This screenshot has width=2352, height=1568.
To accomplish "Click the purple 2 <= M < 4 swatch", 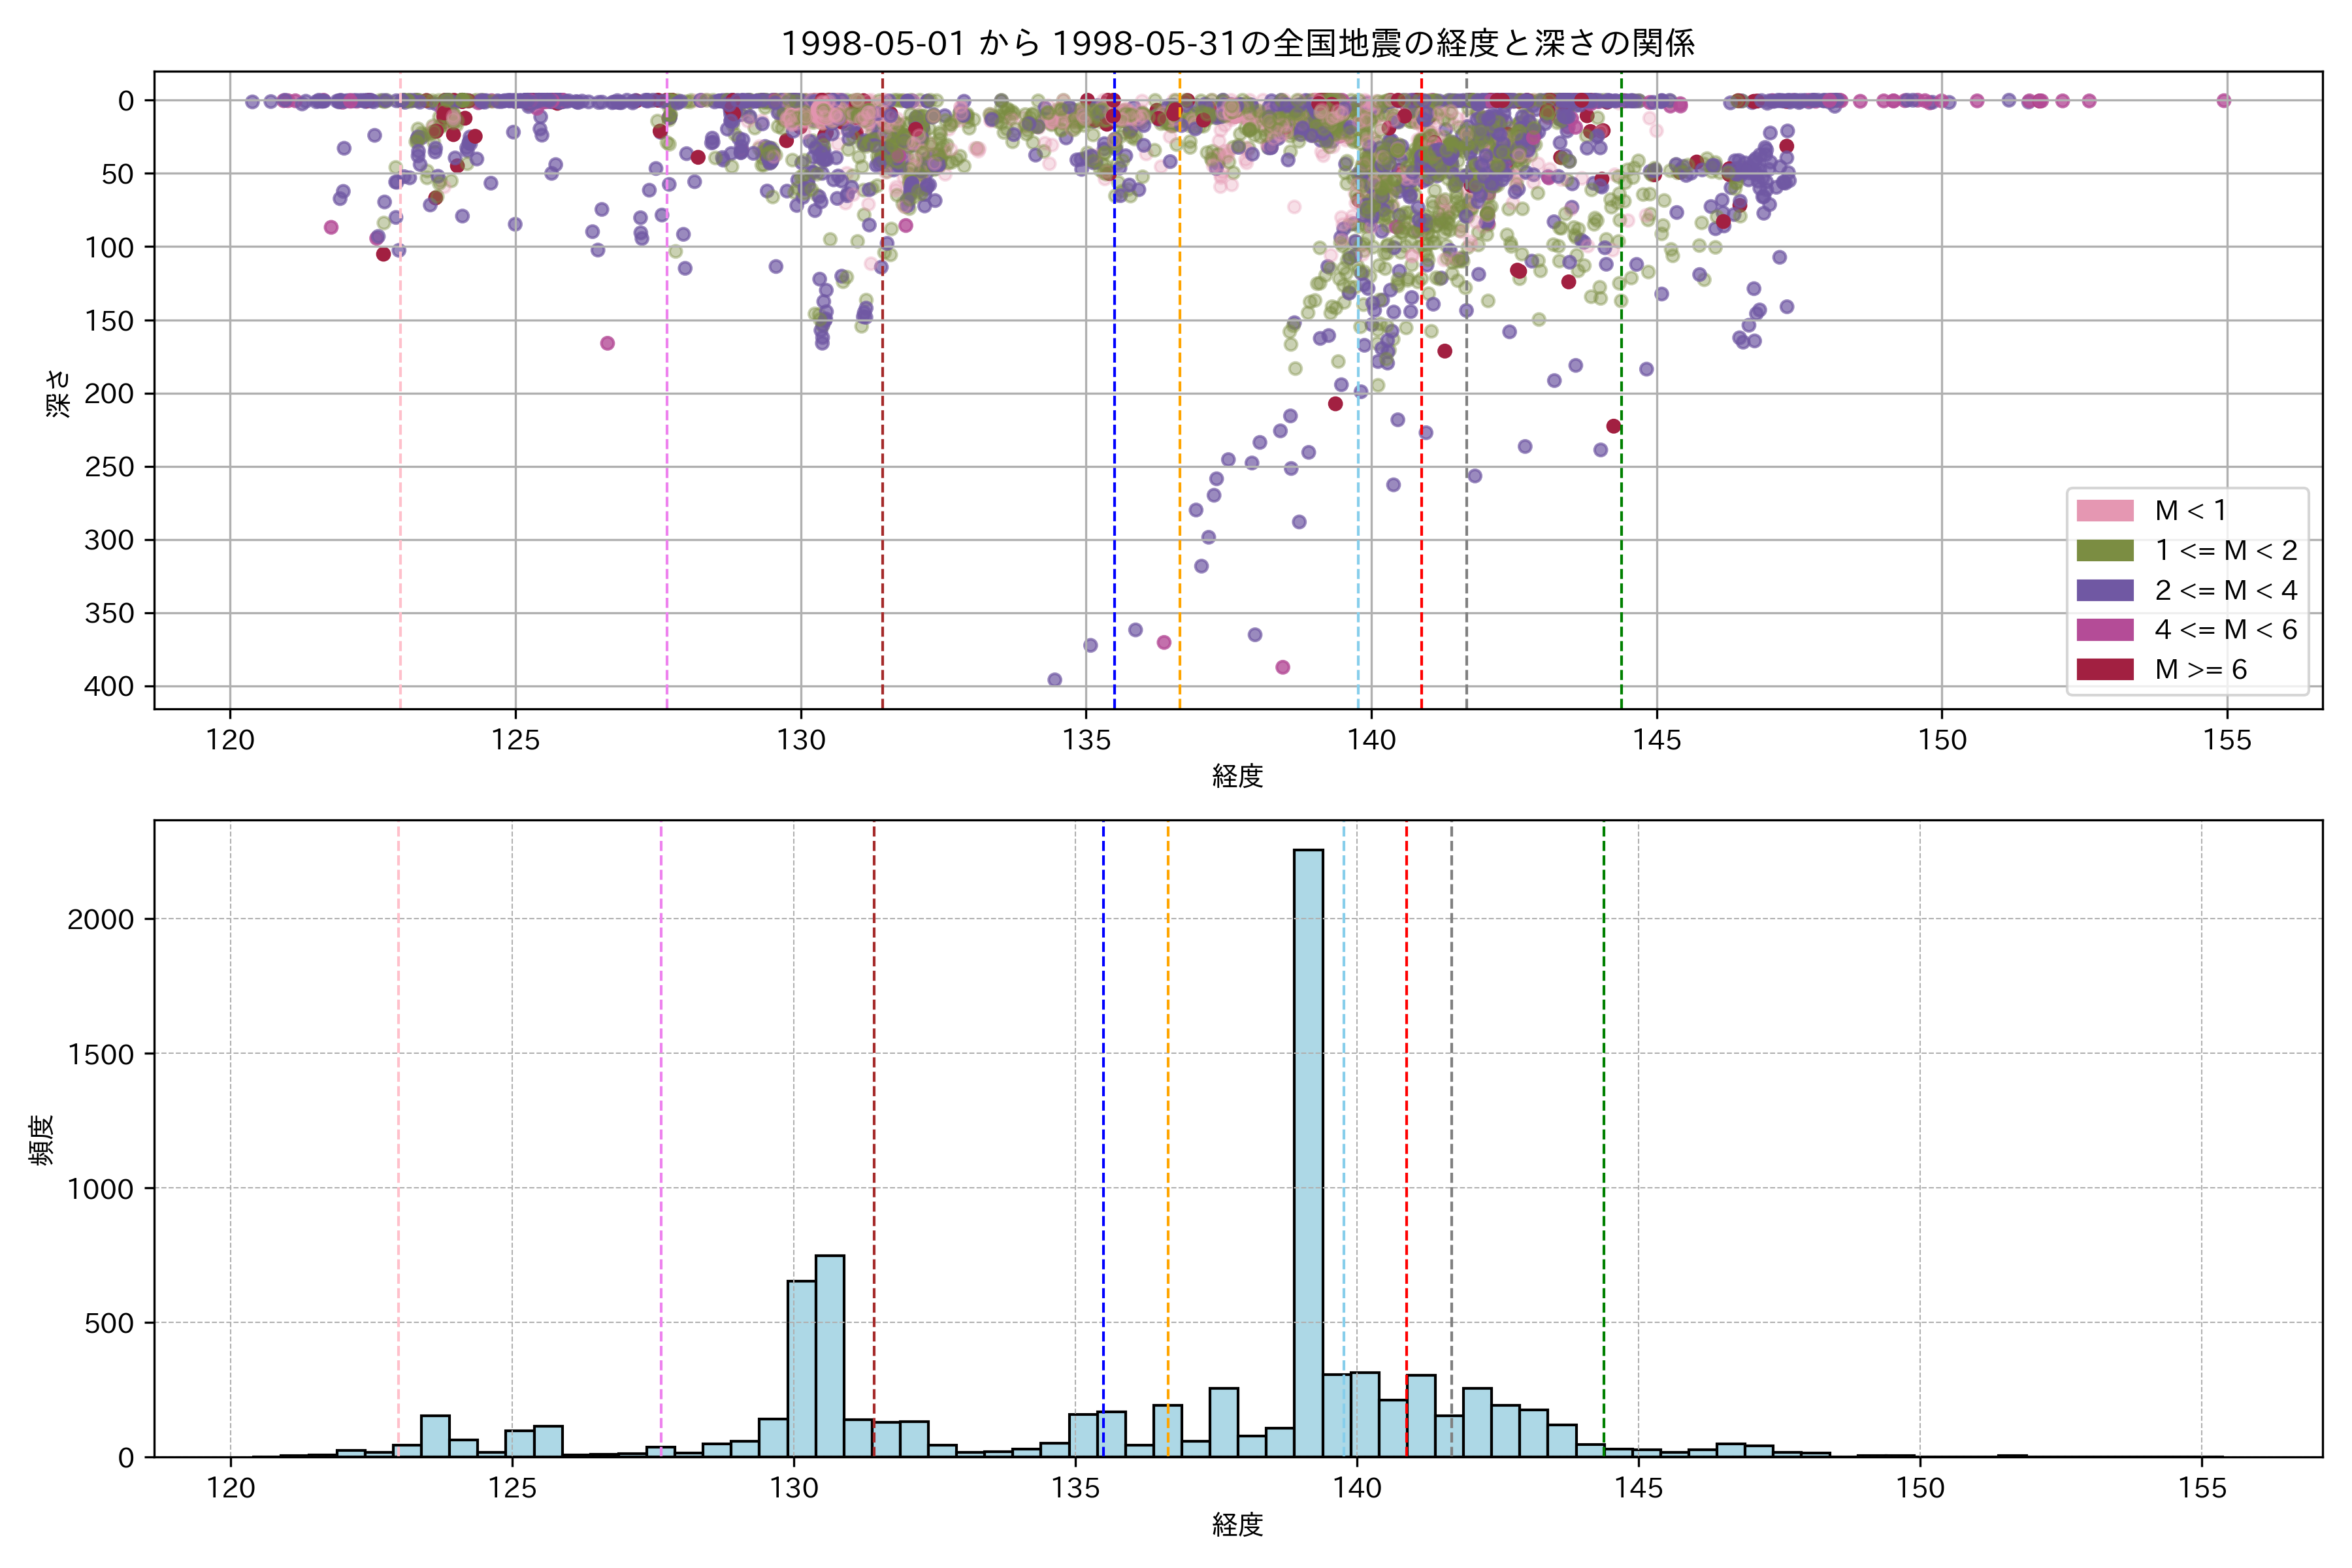I will click(x=2104, y=590).
